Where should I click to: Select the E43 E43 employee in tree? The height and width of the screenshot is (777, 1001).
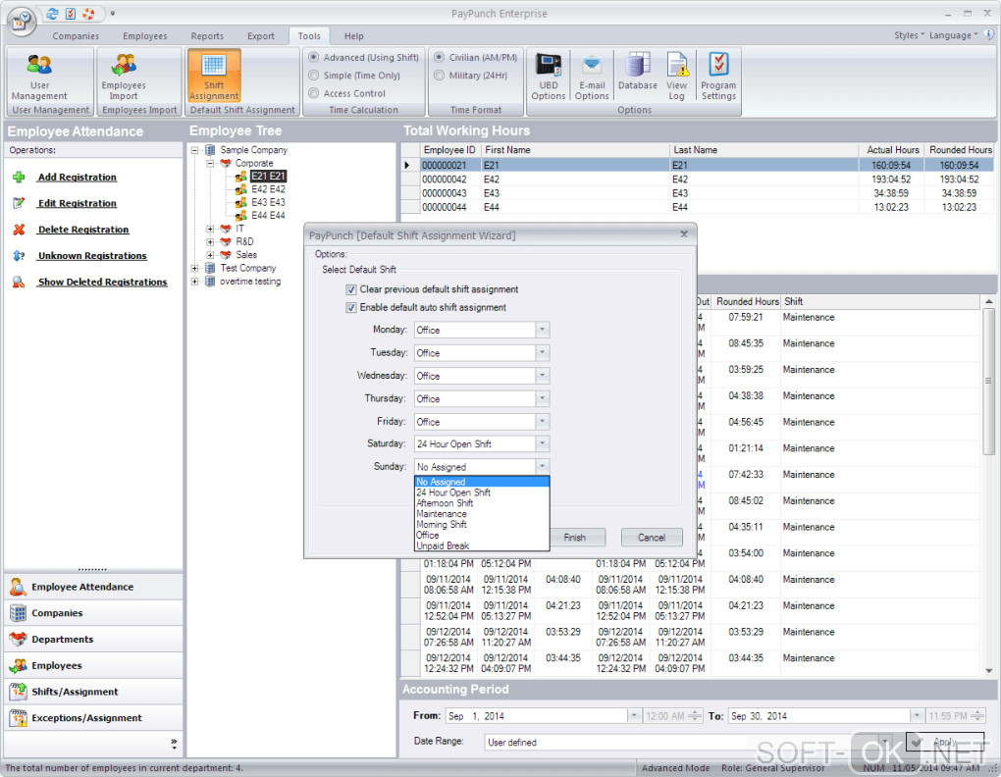268,202
